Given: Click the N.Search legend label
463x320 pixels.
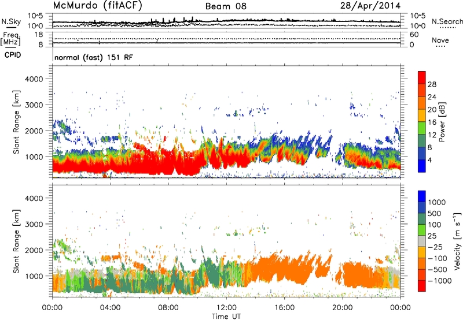Looking at the screenshot, I should tap(447, 21).
